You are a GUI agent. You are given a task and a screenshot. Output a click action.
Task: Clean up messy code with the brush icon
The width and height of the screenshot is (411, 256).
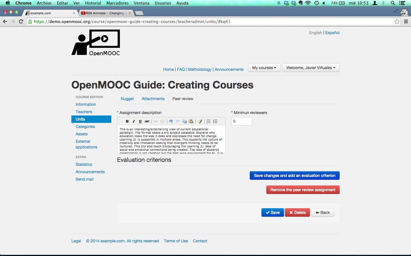(200, 121)
